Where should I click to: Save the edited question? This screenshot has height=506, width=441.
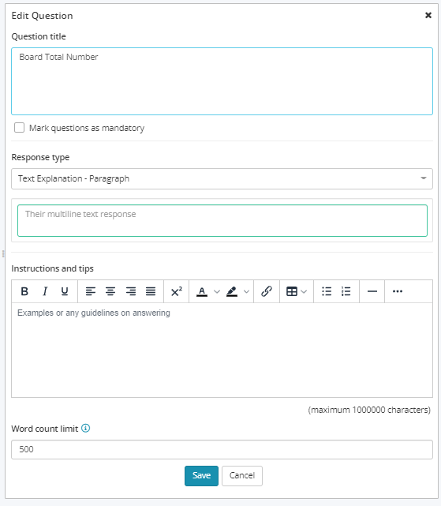[x=201, y=476]
